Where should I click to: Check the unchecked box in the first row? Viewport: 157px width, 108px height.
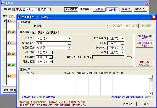click(x=9, y=21)
